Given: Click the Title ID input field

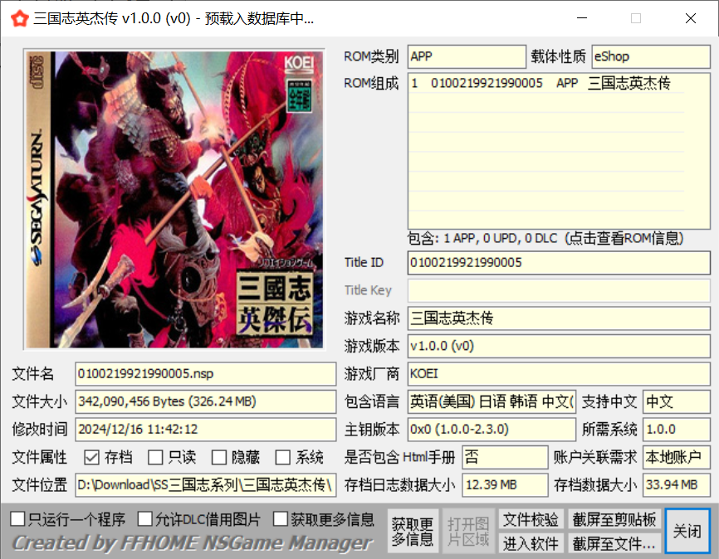Looking at the screenshot, I should pyautogui.click(x=558, y=263).
